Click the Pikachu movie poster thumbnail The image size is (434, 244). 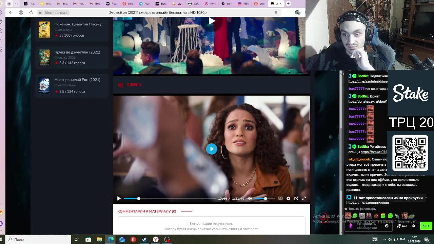point(44,30)
